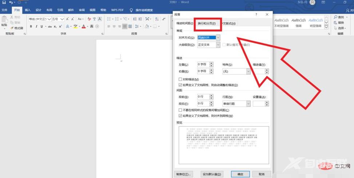Switch to the 换行和分页 tab

[207, 24]
